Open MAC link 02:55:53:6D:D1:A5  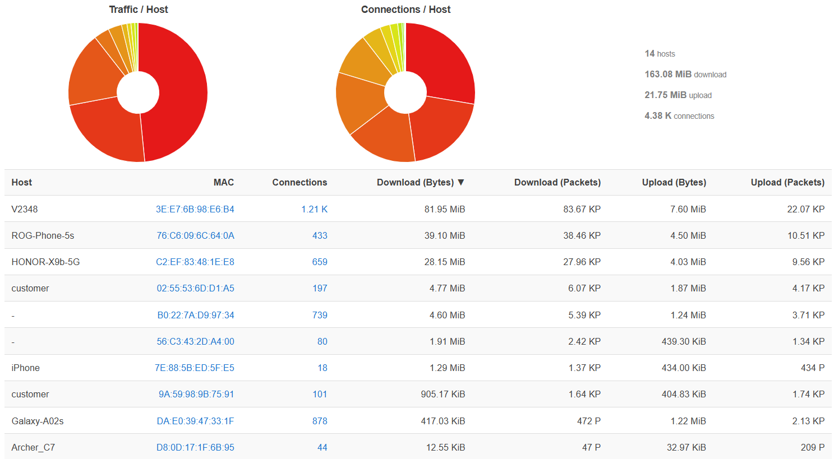[x=195, y=288]
